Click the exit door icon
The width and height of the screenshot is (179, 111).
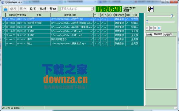coord(150,9)
